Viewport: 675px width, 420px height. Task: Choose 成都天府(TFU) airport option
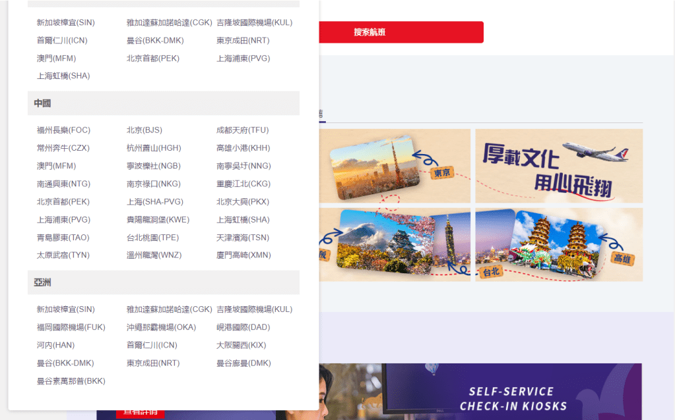pos(242,130)
